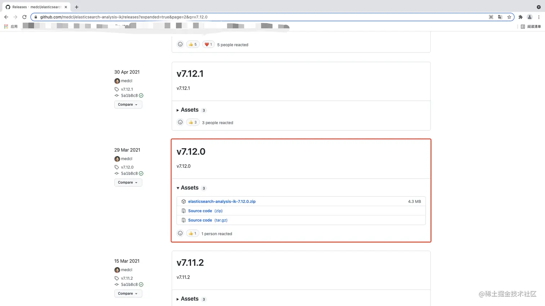Screen dimensions: 545x306
Task: Open the commit 5a1b8c8 for v7.12.0
Action: pos(129,173)
